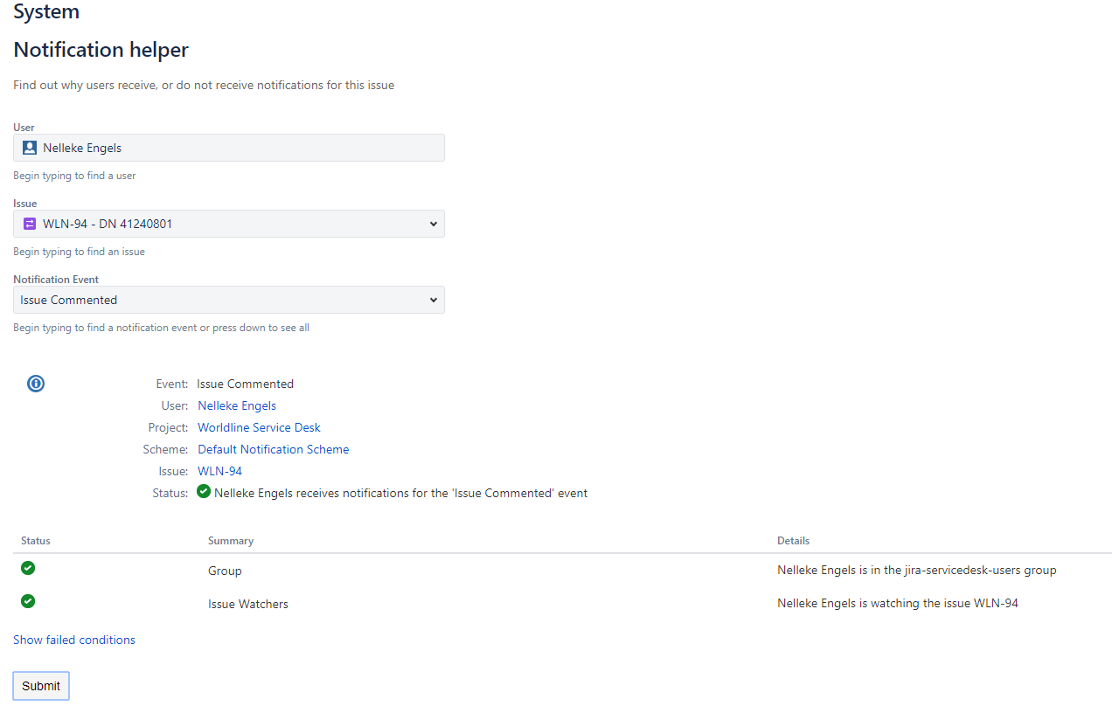This screenshot has width=1112, height=713.
Task: Click the green check icon in Status line
Action: click(x=204, y=491)
